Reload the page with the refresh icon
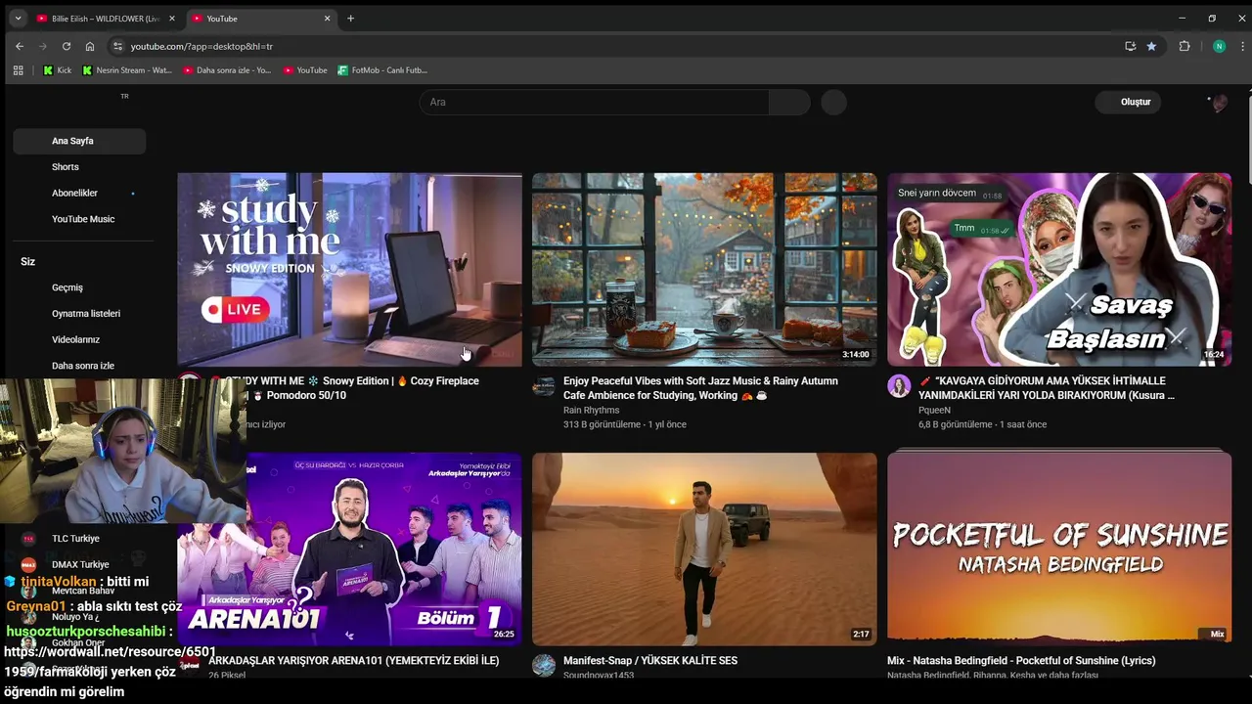Image resolution: width=1252 pixels, height=704 pixels. (67, 46)
